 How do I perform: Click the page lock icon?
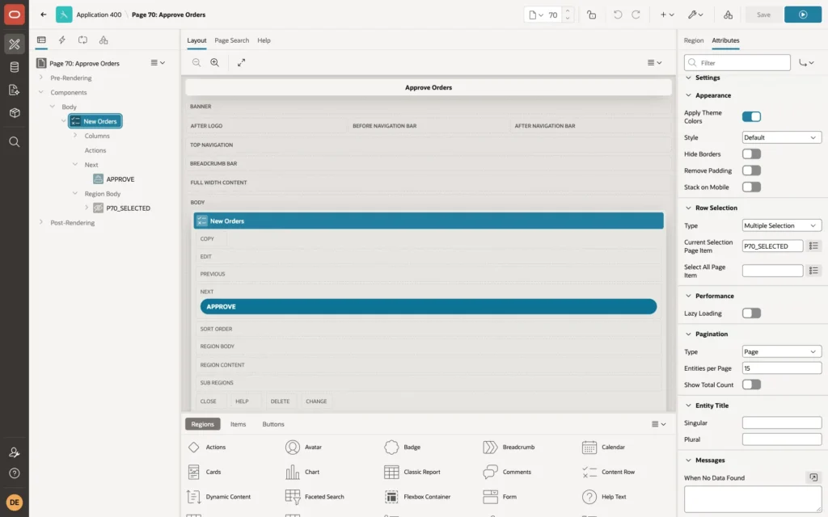coord(591,15)
